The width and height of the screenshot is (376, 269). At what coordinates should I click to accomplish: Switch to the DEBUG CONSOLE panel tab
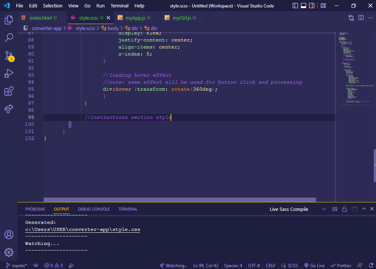point(94,209)
